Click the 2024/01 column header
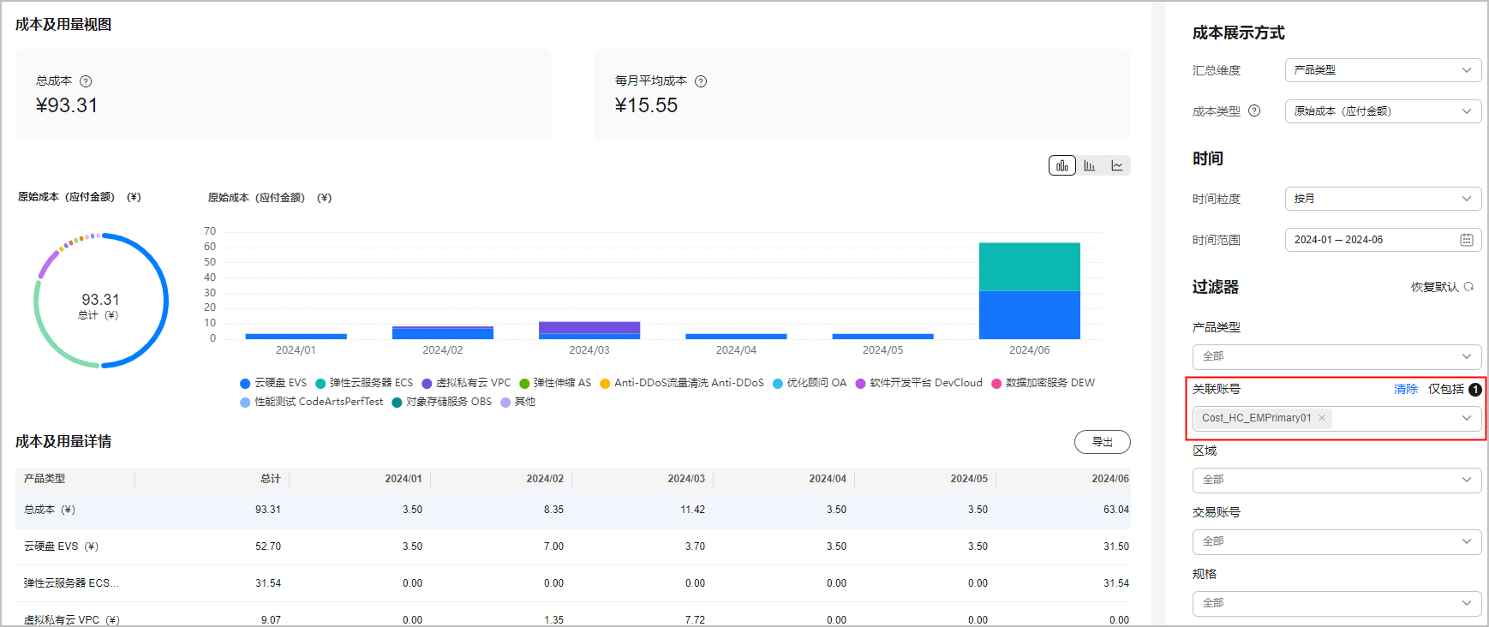1489x627 pixels. (x=404, y=479)
